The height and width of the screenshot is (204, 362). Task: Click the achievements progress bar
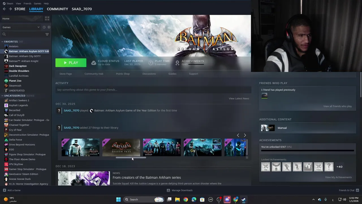click(307, 151)
